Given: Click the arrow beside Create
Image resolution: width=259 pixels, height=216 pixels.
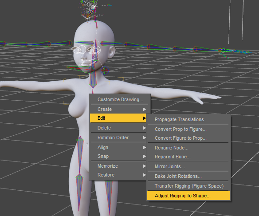Looking at the screenshot, I should coord(145,109).
